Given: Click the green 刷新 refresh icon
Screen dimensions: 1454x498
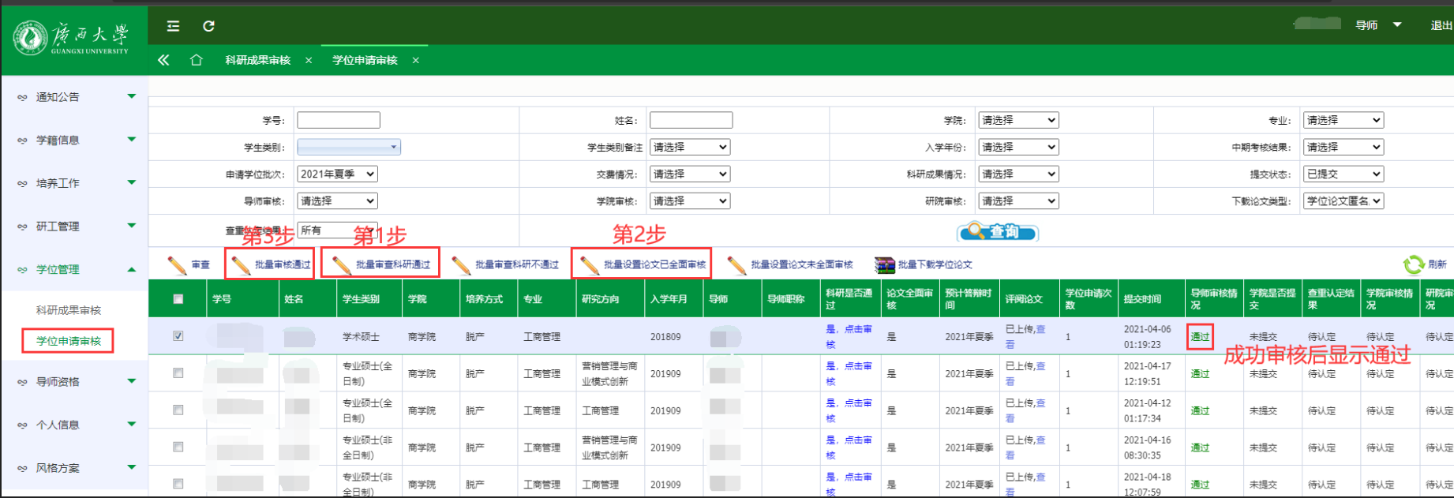Looking at the screenshot, I should click(1413, 264).
